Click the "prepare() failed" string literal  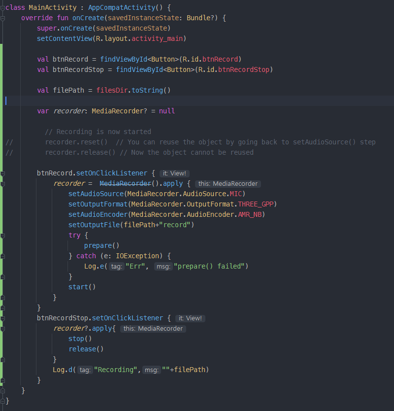coord(209,266)
